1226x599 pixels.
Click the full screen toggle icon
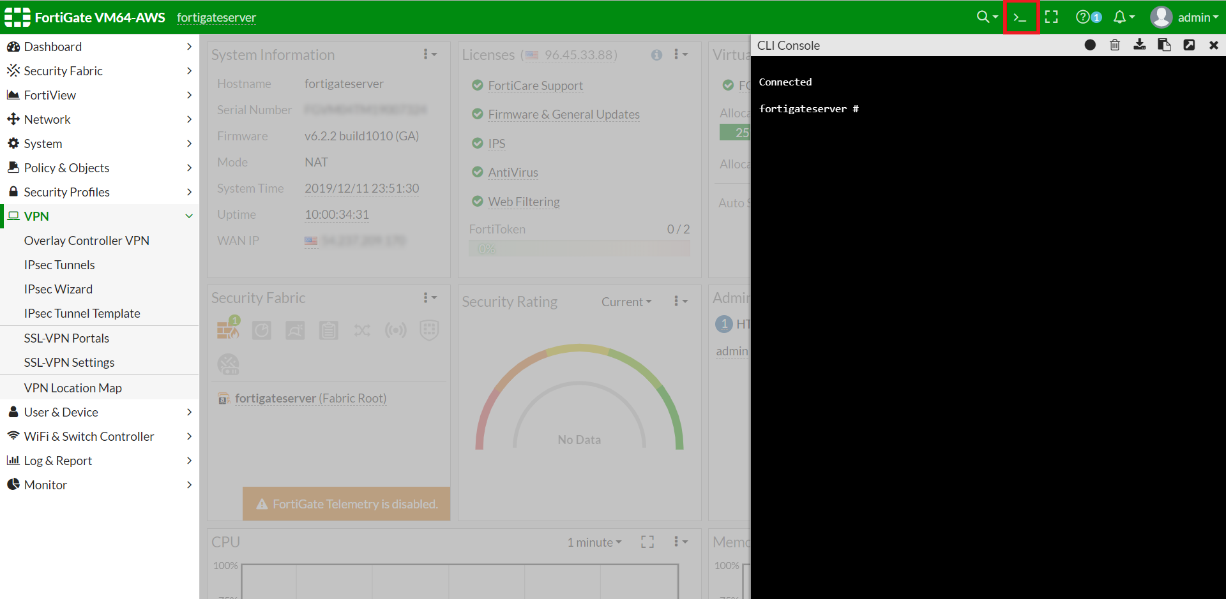pyautogui.click(x=1051, y=17)
